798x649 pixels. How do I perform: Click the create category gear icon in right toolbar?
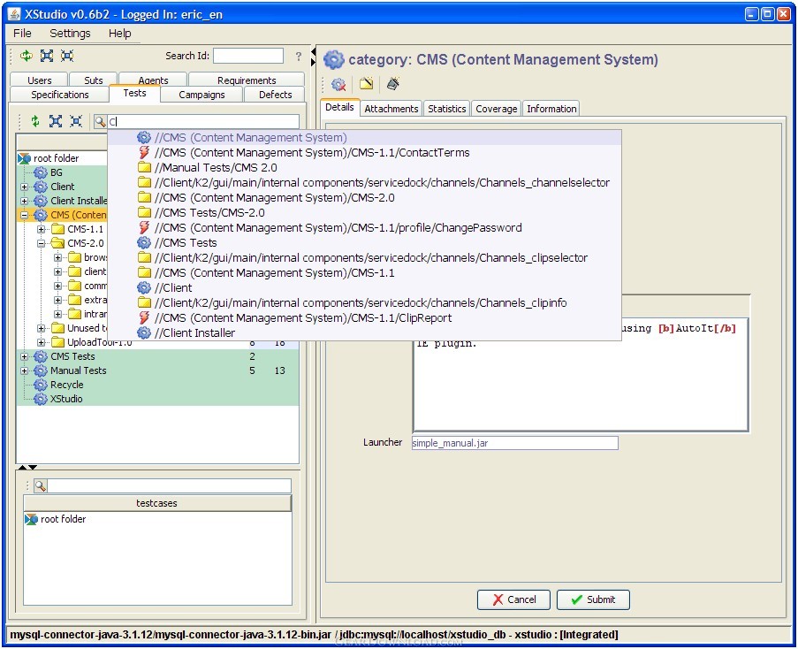(338, 84)
